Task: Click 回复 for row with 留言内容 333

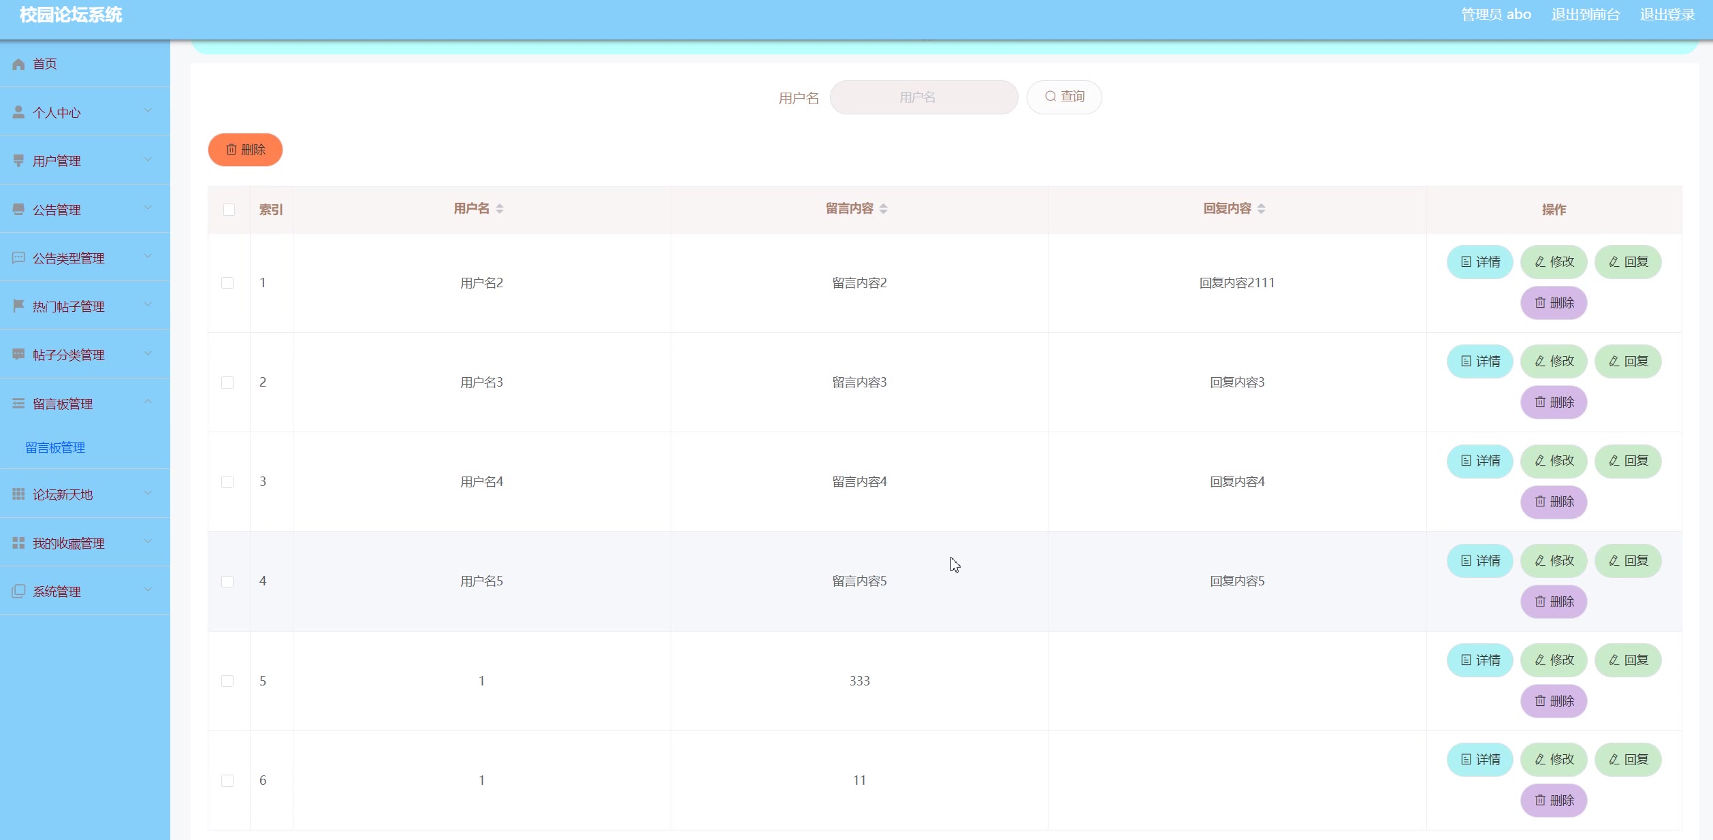Action: [1628, 660]
